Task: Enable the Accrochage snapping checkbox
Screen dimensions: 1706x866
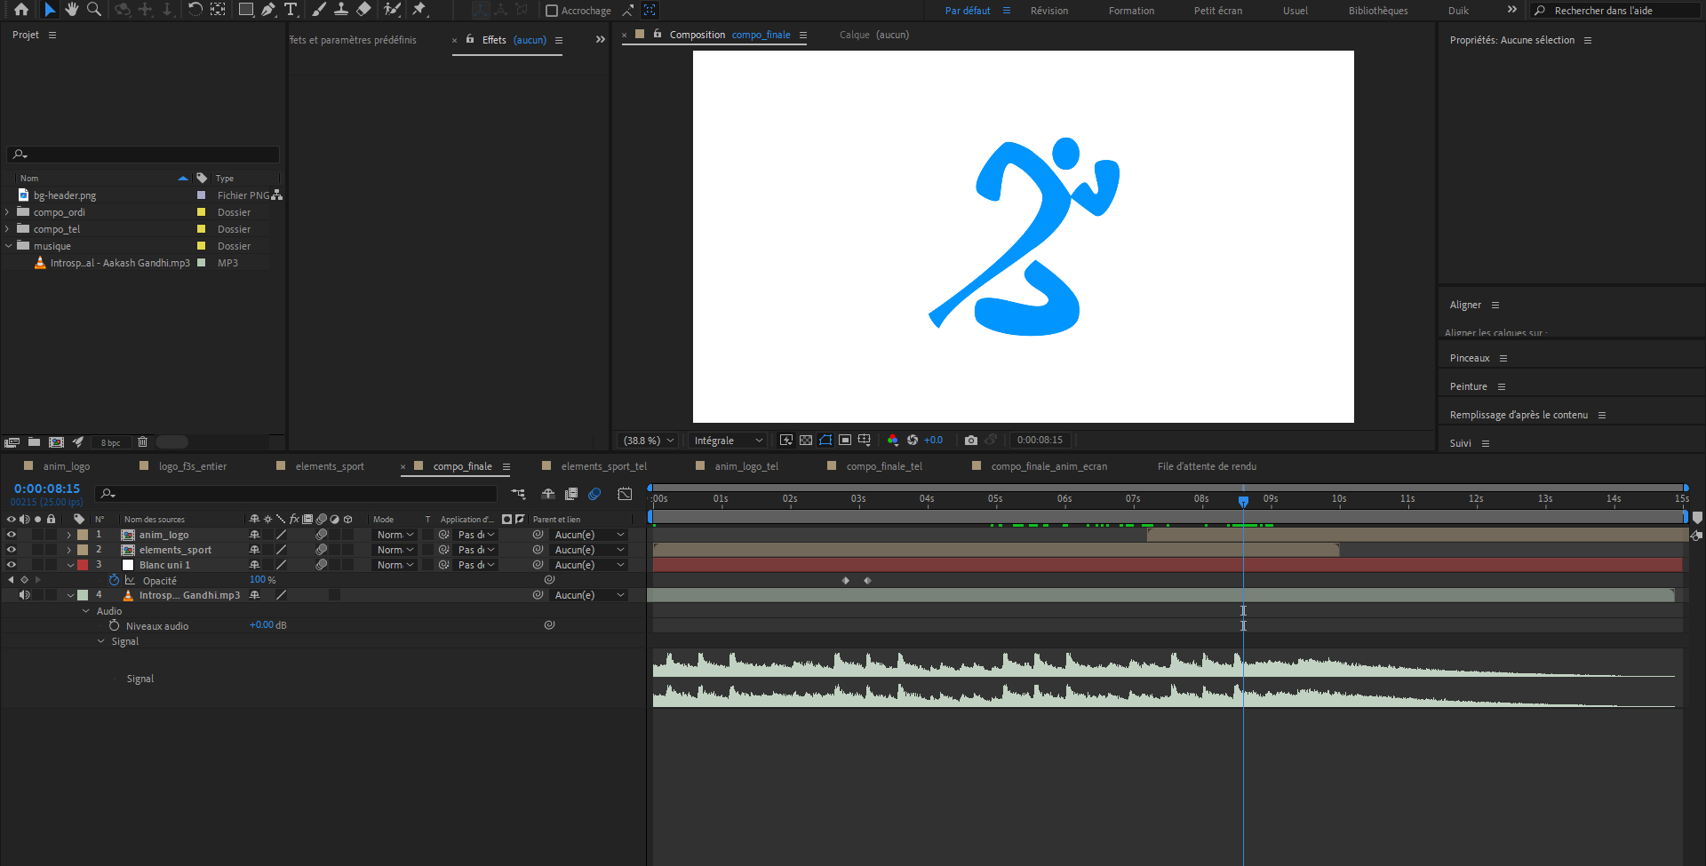Action: (x=552, y=11)
